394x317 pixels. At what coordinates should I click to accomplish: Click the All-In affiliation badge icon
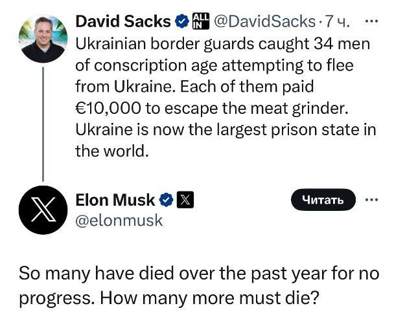tap(200, 21)
